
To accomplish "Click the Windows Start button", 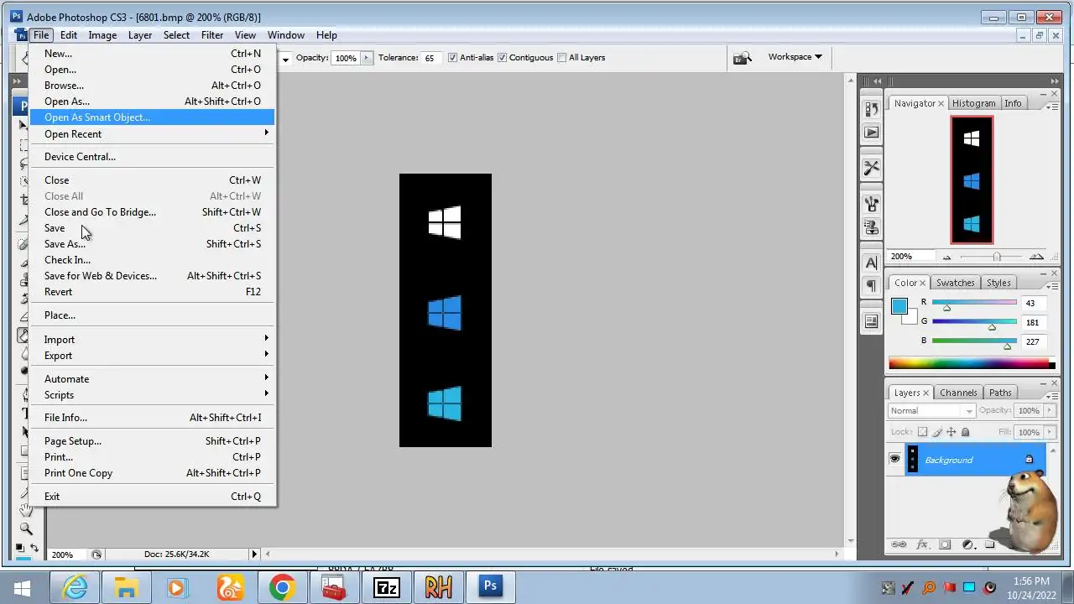I will 23,587.
